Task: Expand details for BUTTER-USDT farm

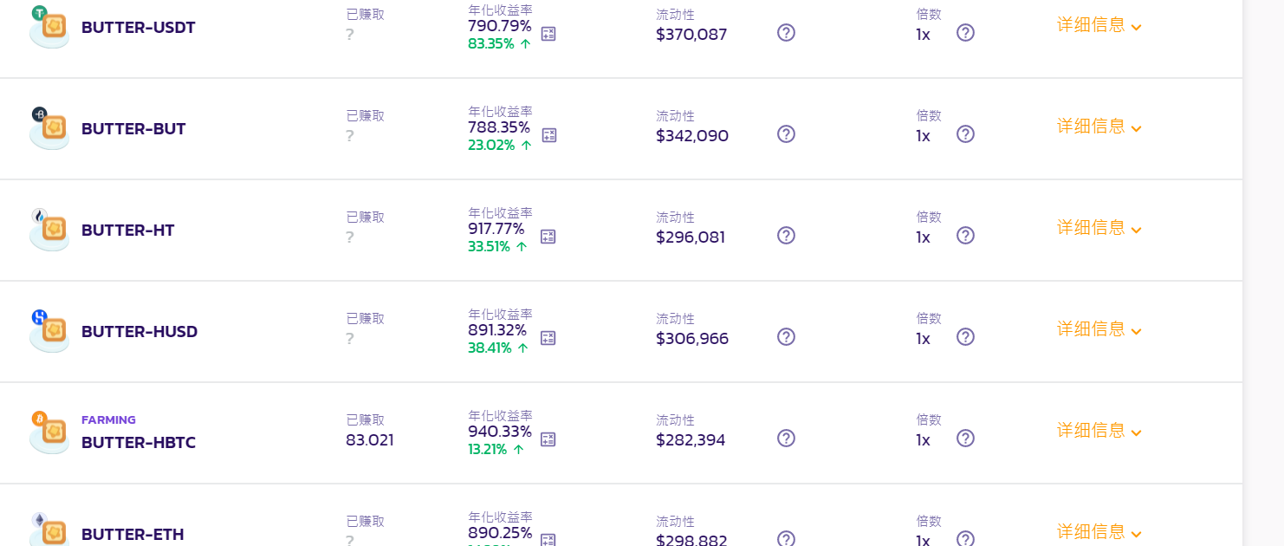Action: pyautogui.click(x=1099, y=25)
